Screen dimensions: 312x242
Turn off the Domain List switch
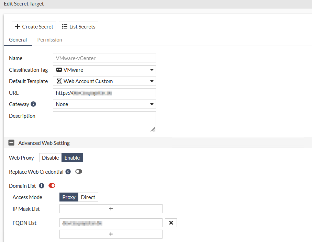pos(52,186)
